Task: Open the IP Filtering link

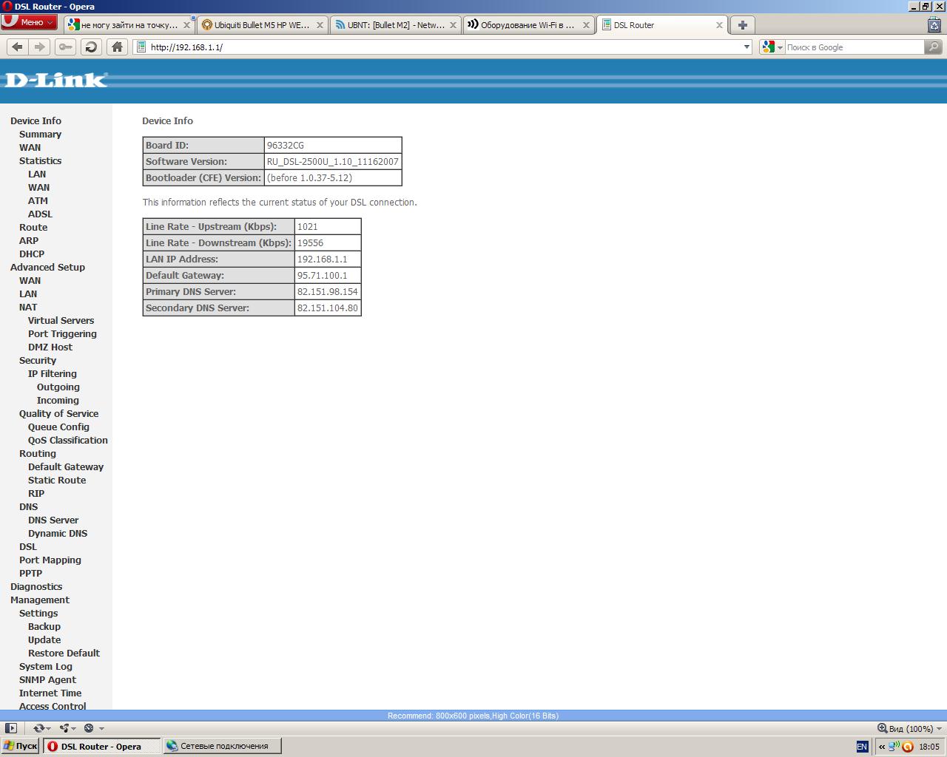Action: (x=53, y=374)
